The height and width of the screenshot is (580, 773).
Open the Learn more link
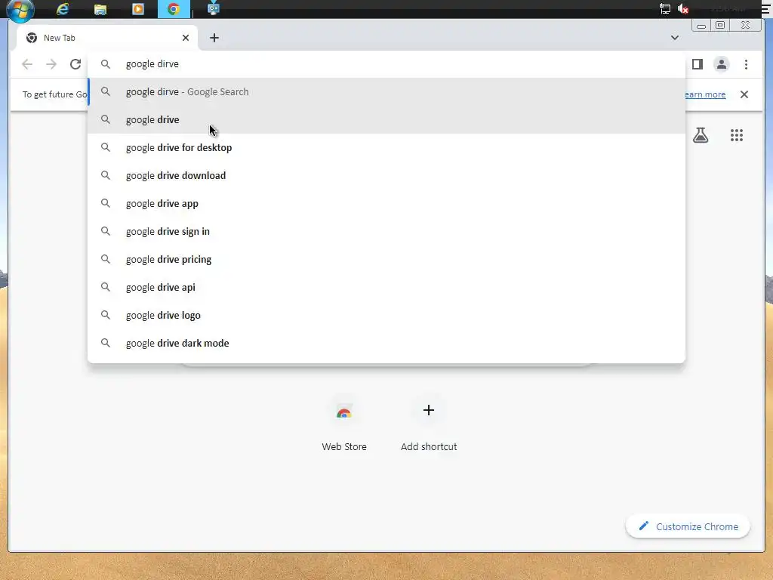coord(705,94)
